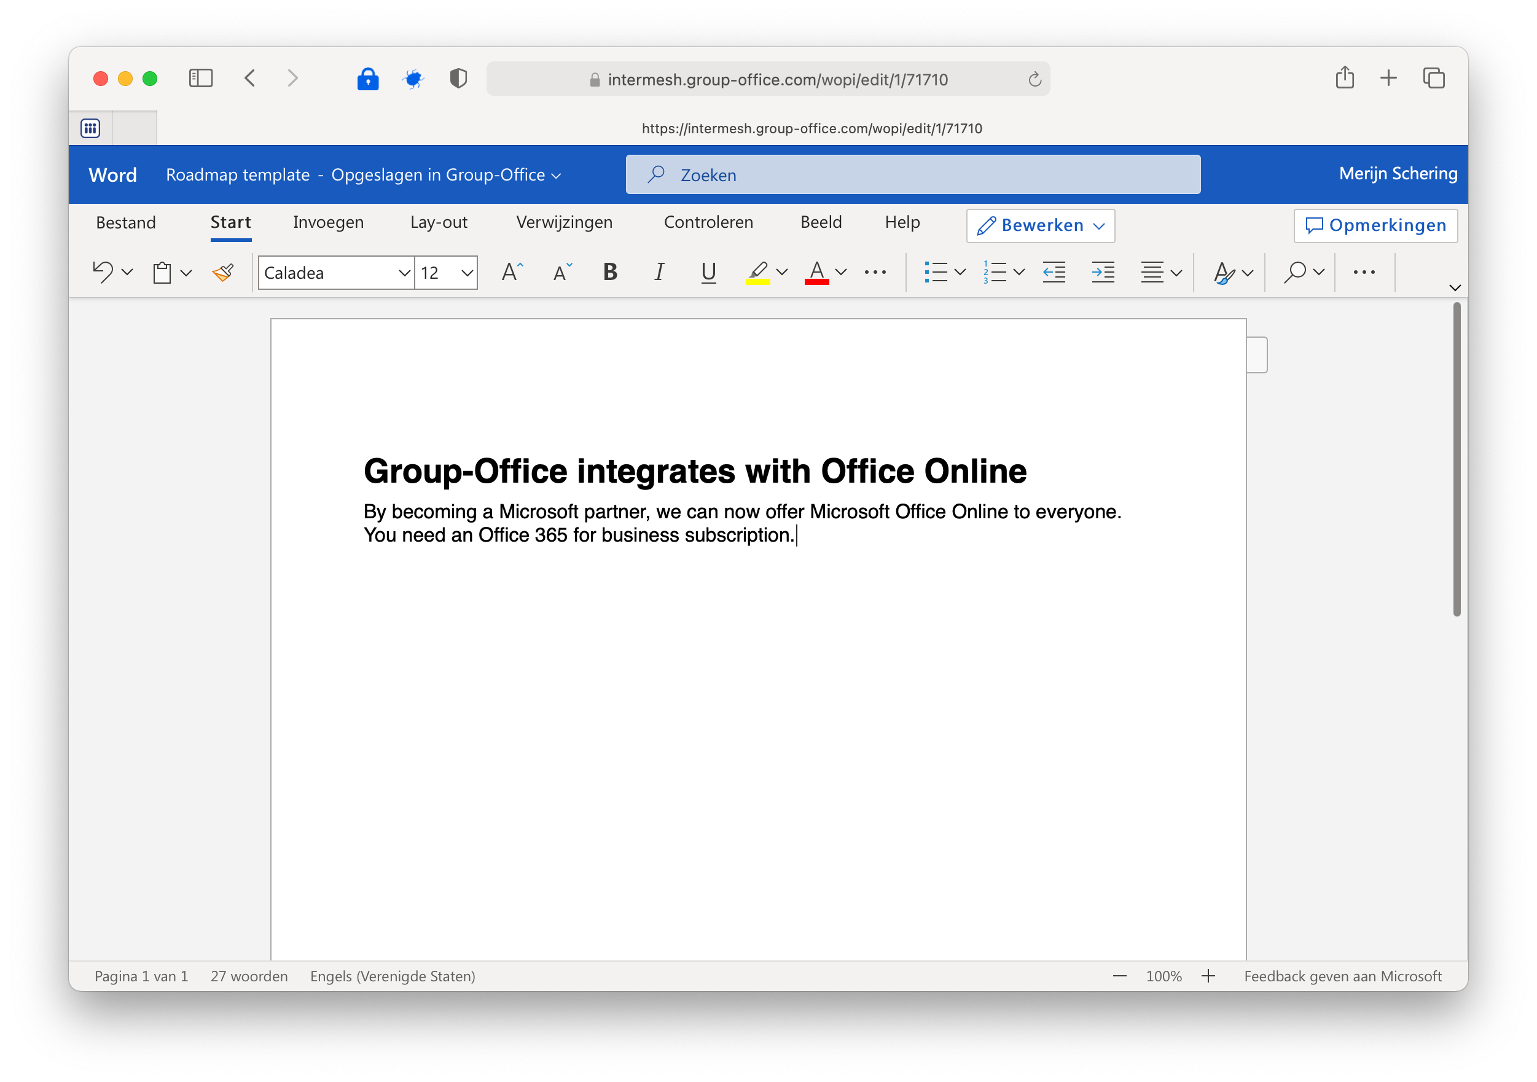1537x1082 pixels.
Task: Expand the font color options arrow
Action: (x=841, y=272)
